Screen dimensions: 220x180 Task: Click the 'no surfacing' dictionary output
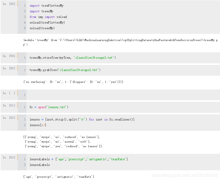click(73, 82)
